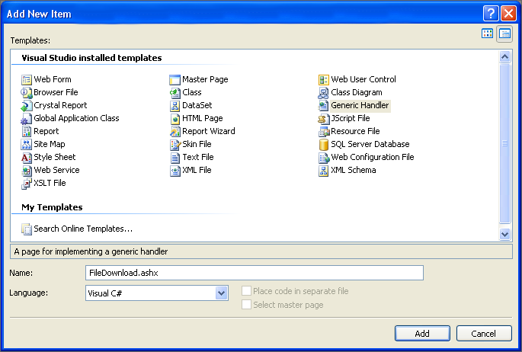This screenshot has height=352, width=522.
Task: Click the Name input field
Action: pos(255,273)
